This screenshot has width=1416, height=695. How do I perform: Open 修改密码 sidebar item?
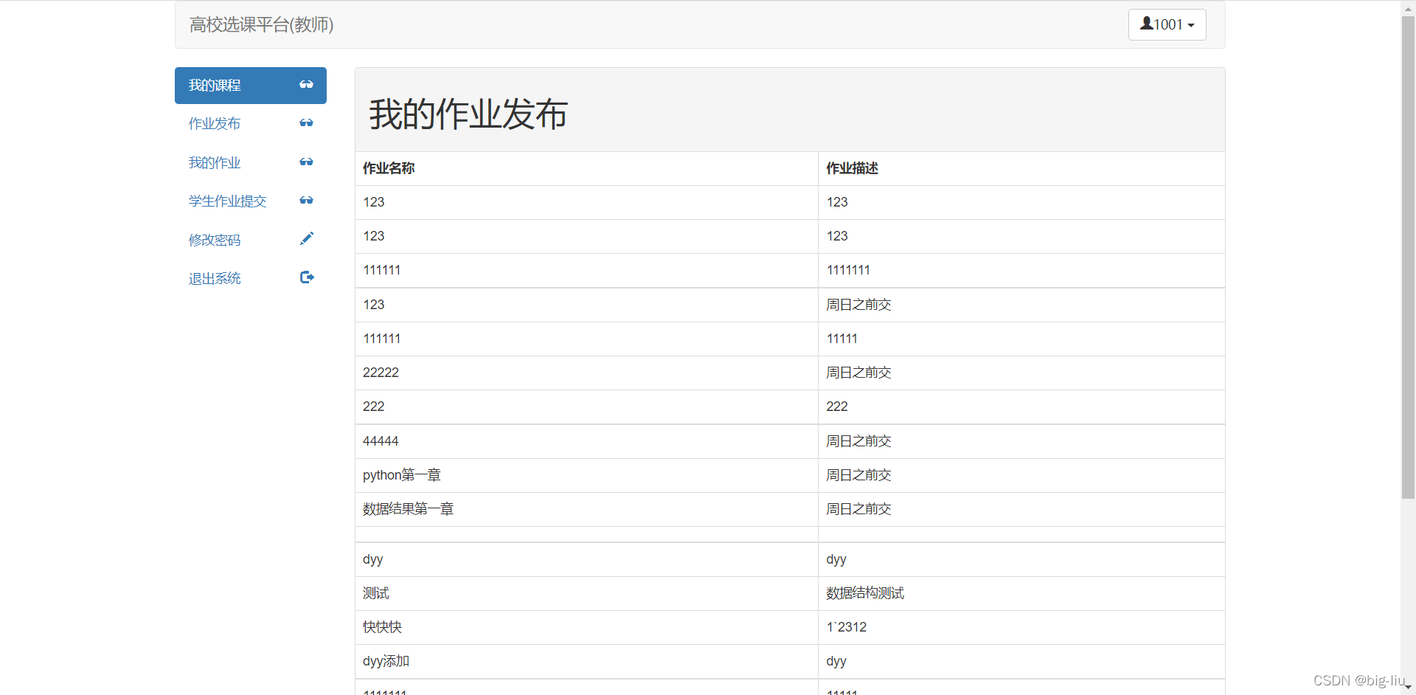[x=251, y=240]
